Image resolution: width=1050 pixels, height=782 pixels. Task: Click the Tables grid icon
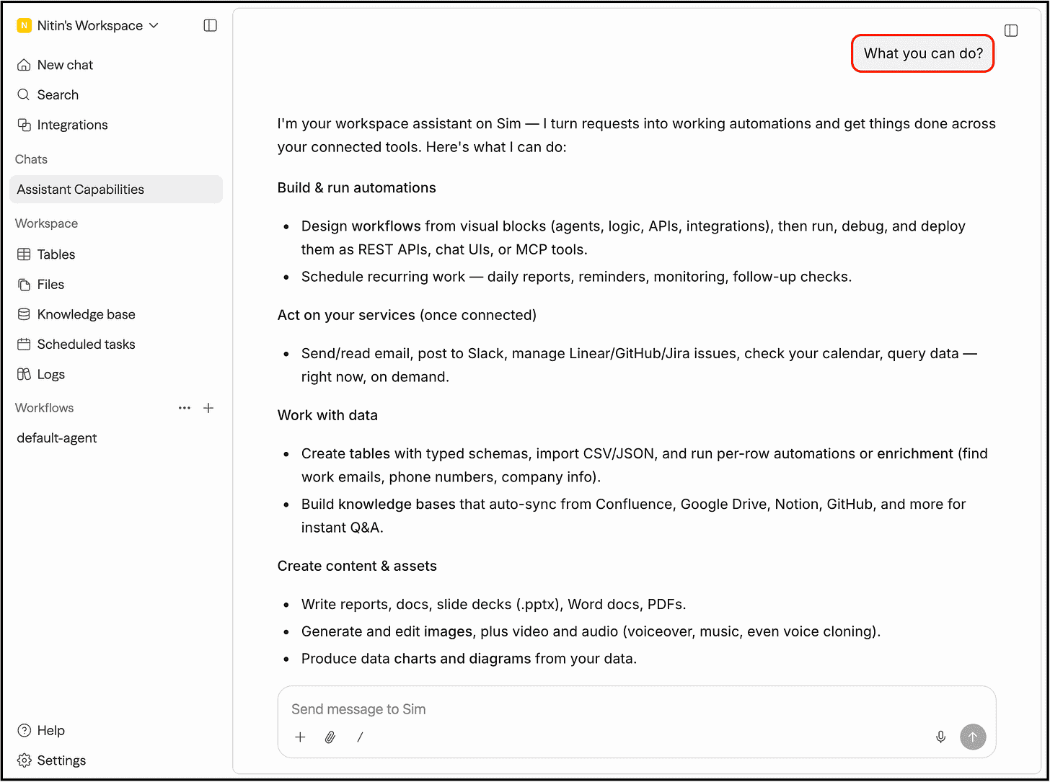[24, 254]
